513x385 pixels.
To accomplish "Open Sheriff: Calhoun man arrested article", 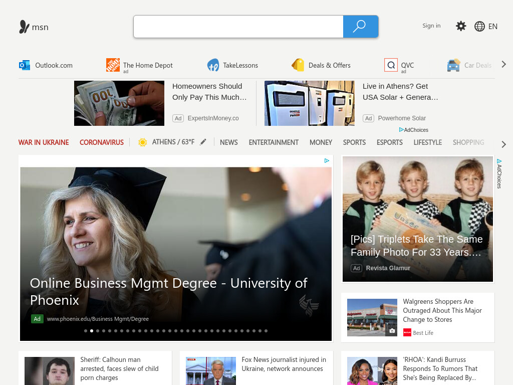I will click(x=119, y=368).
